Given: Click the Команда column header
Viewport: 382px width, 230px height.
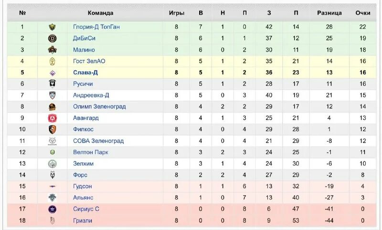Looking at the screenshot, I should click(101, 13).
